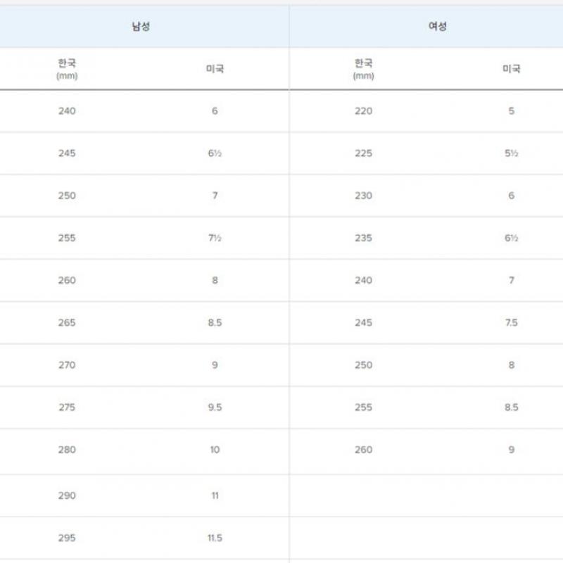Choose women's US size 5½ cell

(512, 153)
